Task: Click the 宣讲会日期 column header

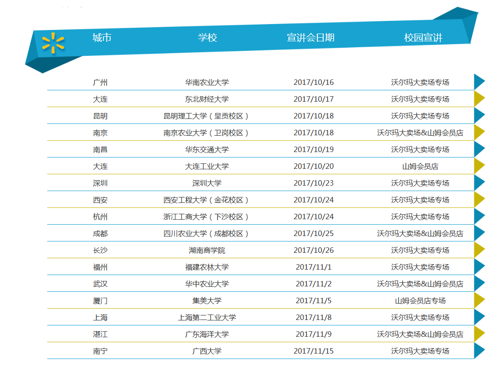Action: [310, 38]
